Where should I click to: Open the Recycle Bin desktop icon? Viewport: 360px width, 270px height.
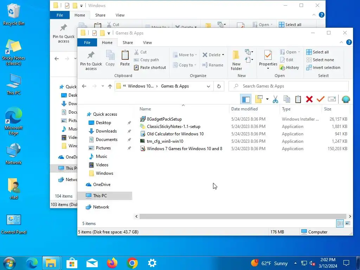click(x=14, y=14)
